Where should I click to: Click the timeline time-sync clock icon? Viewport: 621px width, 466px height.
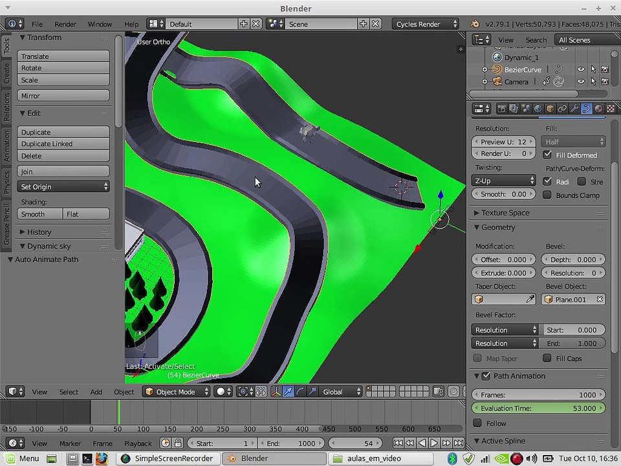point(166,443)
